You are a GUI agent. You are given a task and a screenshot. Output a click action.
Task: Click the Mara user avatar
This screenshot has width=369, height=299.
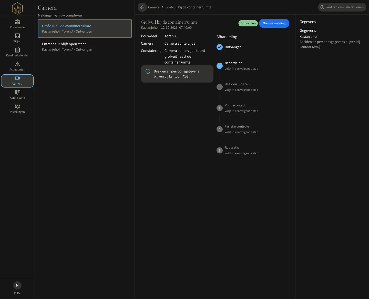pyautogui.click(x=17, y=285)
